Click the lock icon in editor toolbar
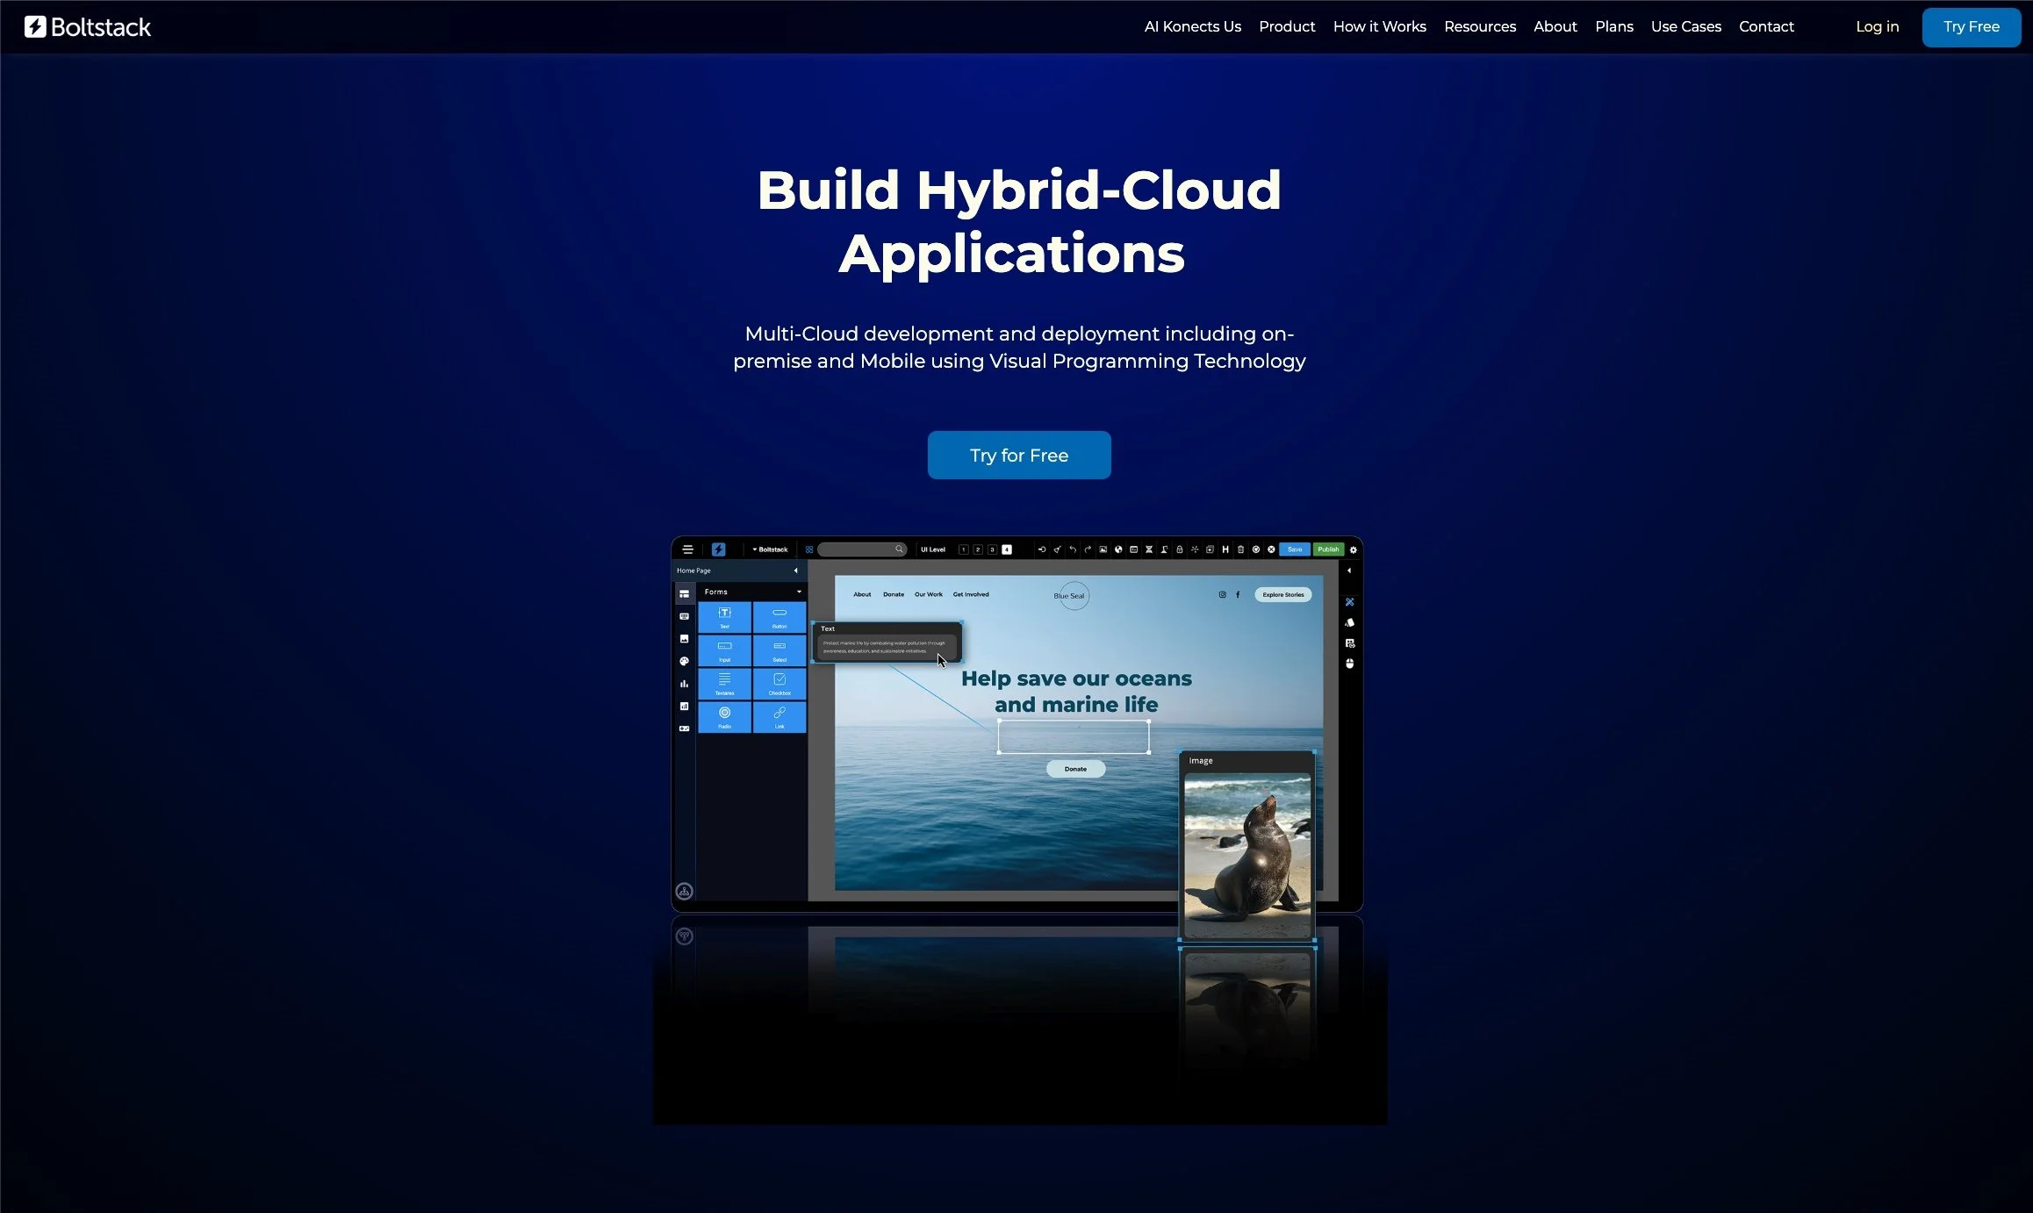The height and width of the screenshot is (1213, 2033). (x=1179, y=549)
